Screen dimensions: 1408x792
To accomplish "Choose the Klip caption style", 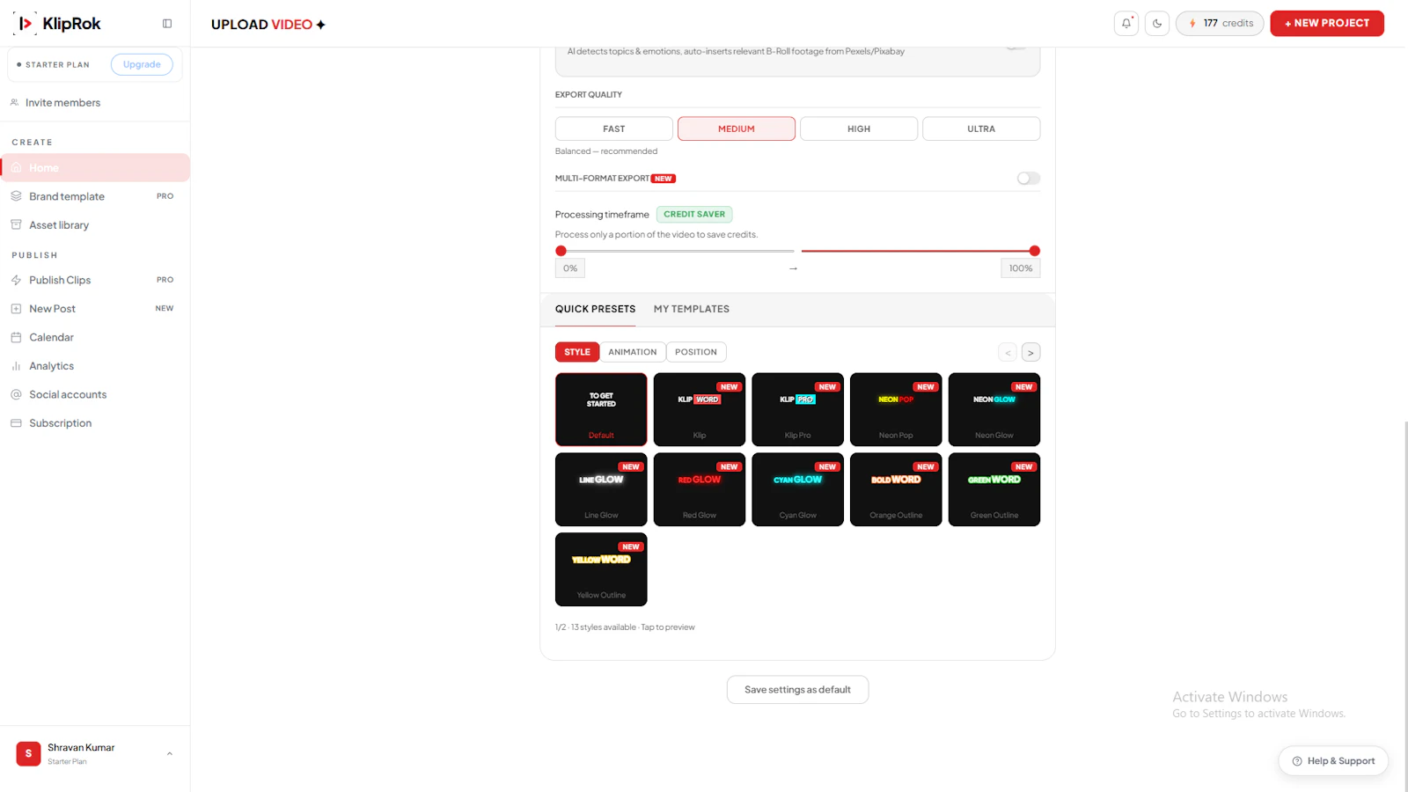I will [x=700, y=409].
